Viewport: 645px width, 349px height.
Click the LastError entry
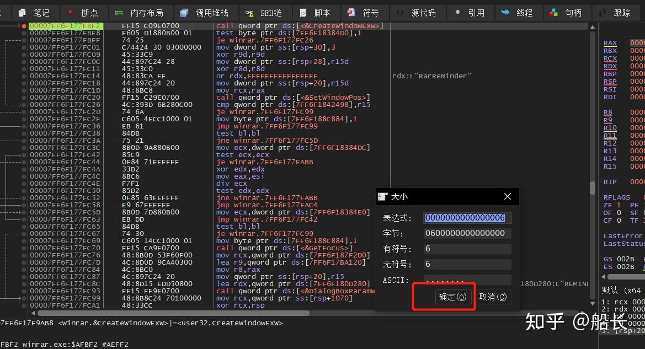[623, 236]
